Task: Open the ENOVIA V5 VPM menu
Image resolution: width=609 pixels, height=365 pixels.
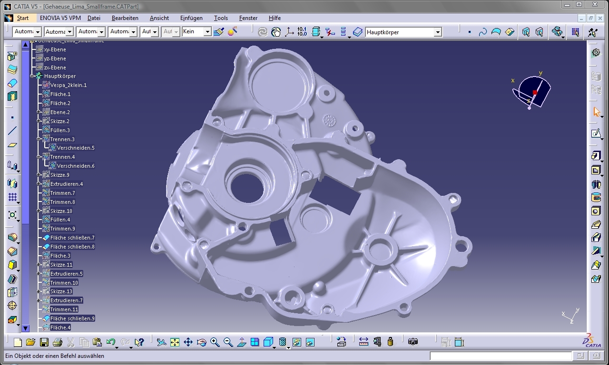Action: pyautogui.click(x=60, y=18)
